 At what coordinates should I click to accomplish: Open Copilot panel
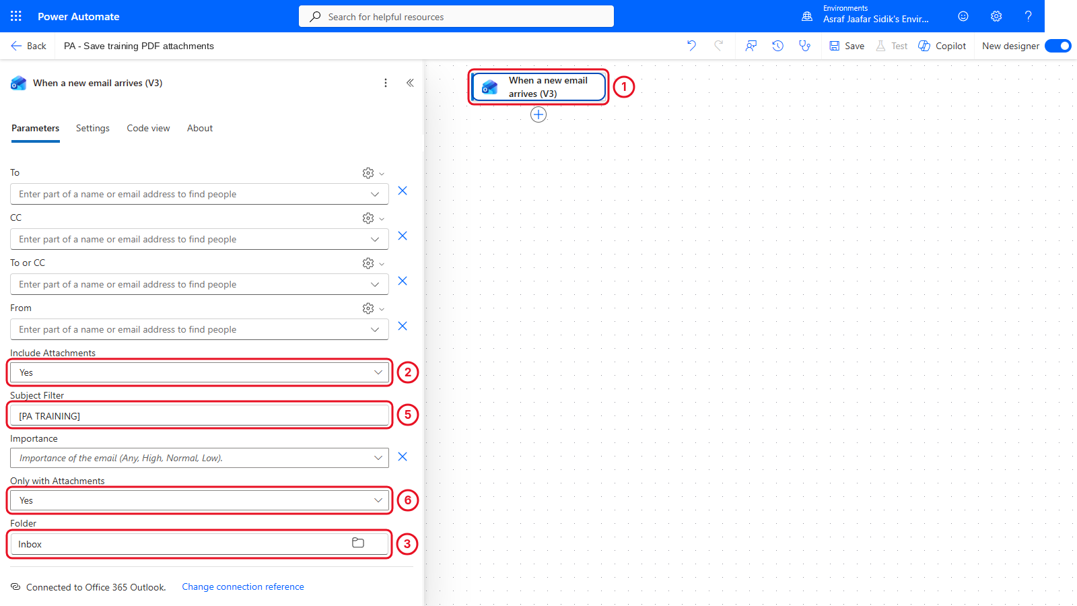942,46
